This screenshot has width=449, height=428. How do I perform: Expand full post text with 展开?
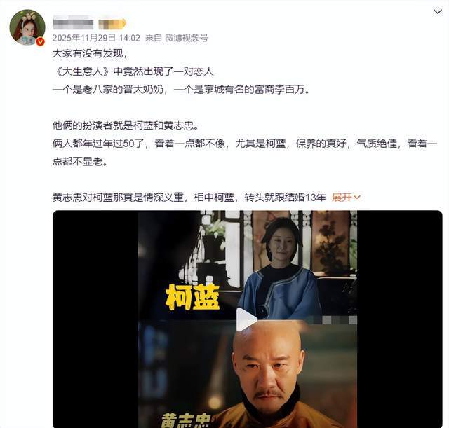pos(342,197)
